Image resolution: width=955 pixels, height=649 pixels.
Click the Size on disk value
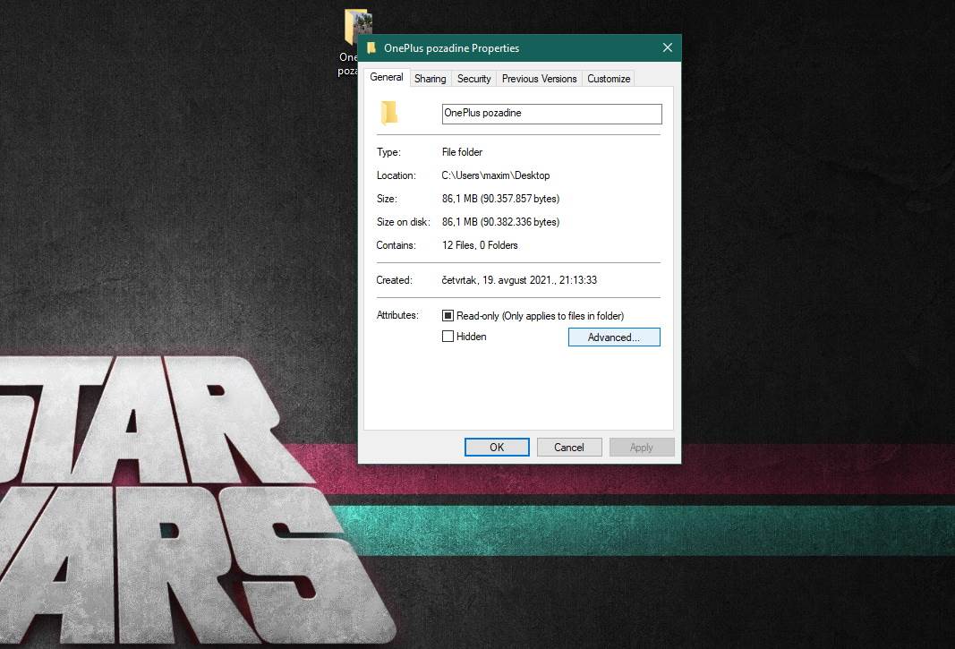[500, 222]
